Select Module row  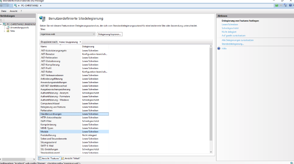point(74,132)
